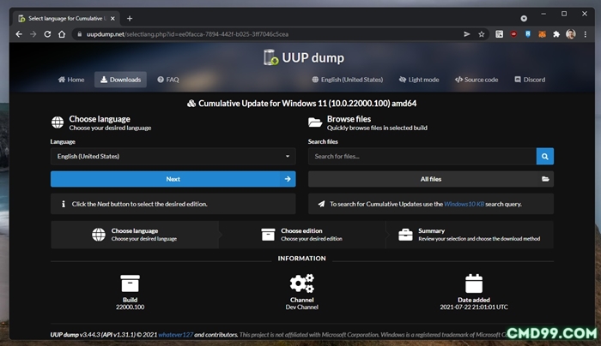Open the Home menu item
Viewport: 601px width, 346px height.
coord(71,80)
